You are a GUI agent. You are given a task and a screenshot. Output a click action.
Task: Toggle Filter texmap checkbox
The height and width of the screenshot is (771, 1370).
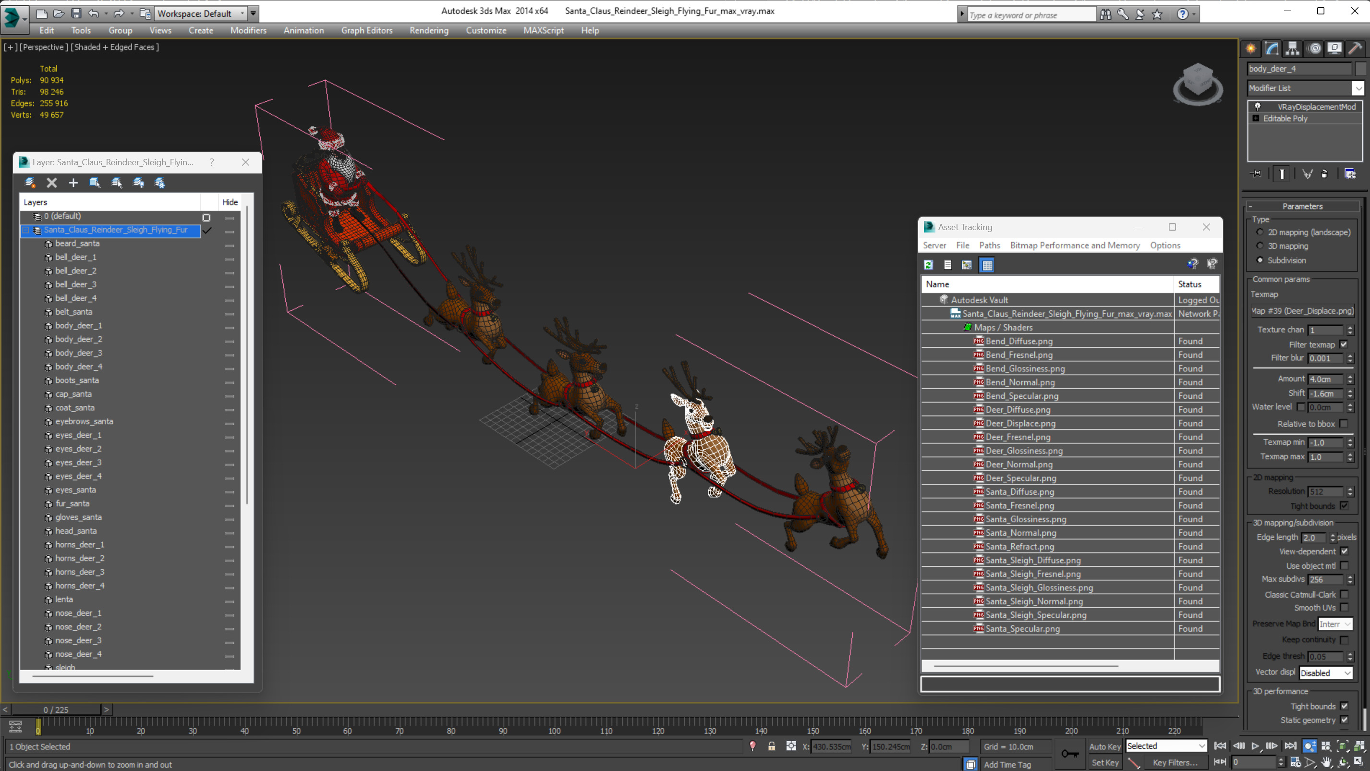coord(1344,344)
